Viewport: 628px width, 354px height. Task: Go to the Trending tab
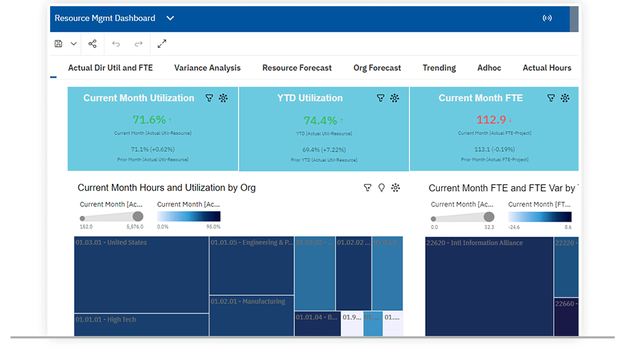point(439,68)
